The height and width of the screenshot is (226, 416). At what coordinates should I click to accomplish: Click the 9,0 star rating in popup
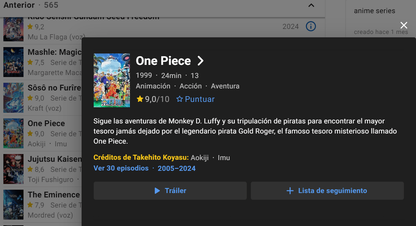point(153,99)
